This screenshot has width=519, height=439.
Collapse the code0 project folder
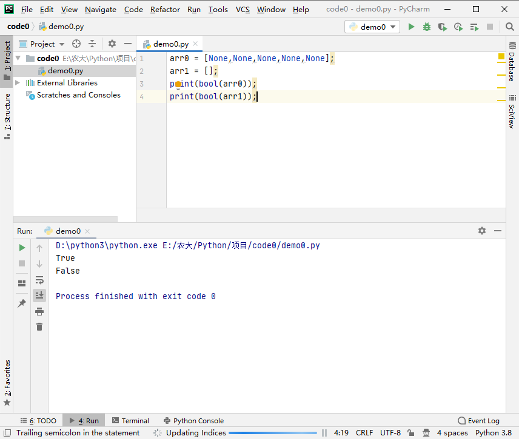coord(18,58)
